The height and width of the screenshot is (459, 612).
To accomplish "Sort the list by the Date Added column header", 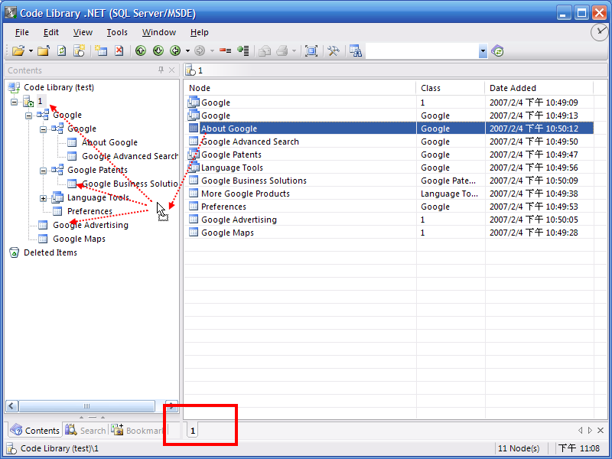I will [539, 88].
